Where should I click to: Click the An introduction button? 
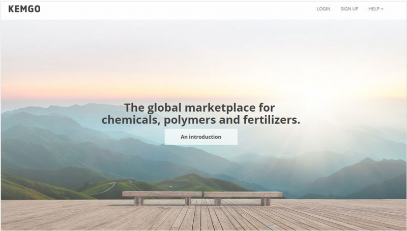(x=201, y=137)
